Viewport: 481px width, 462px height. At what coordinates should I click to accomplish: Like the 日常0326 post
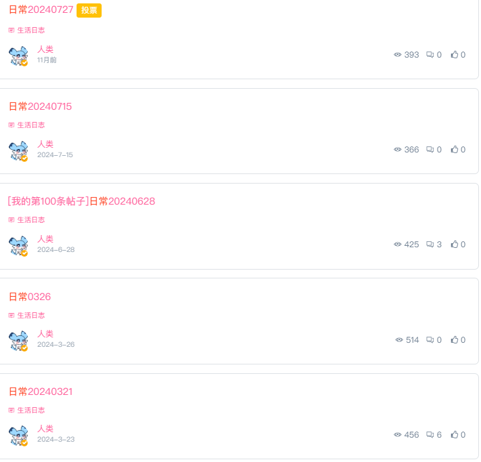coord(455,340)
